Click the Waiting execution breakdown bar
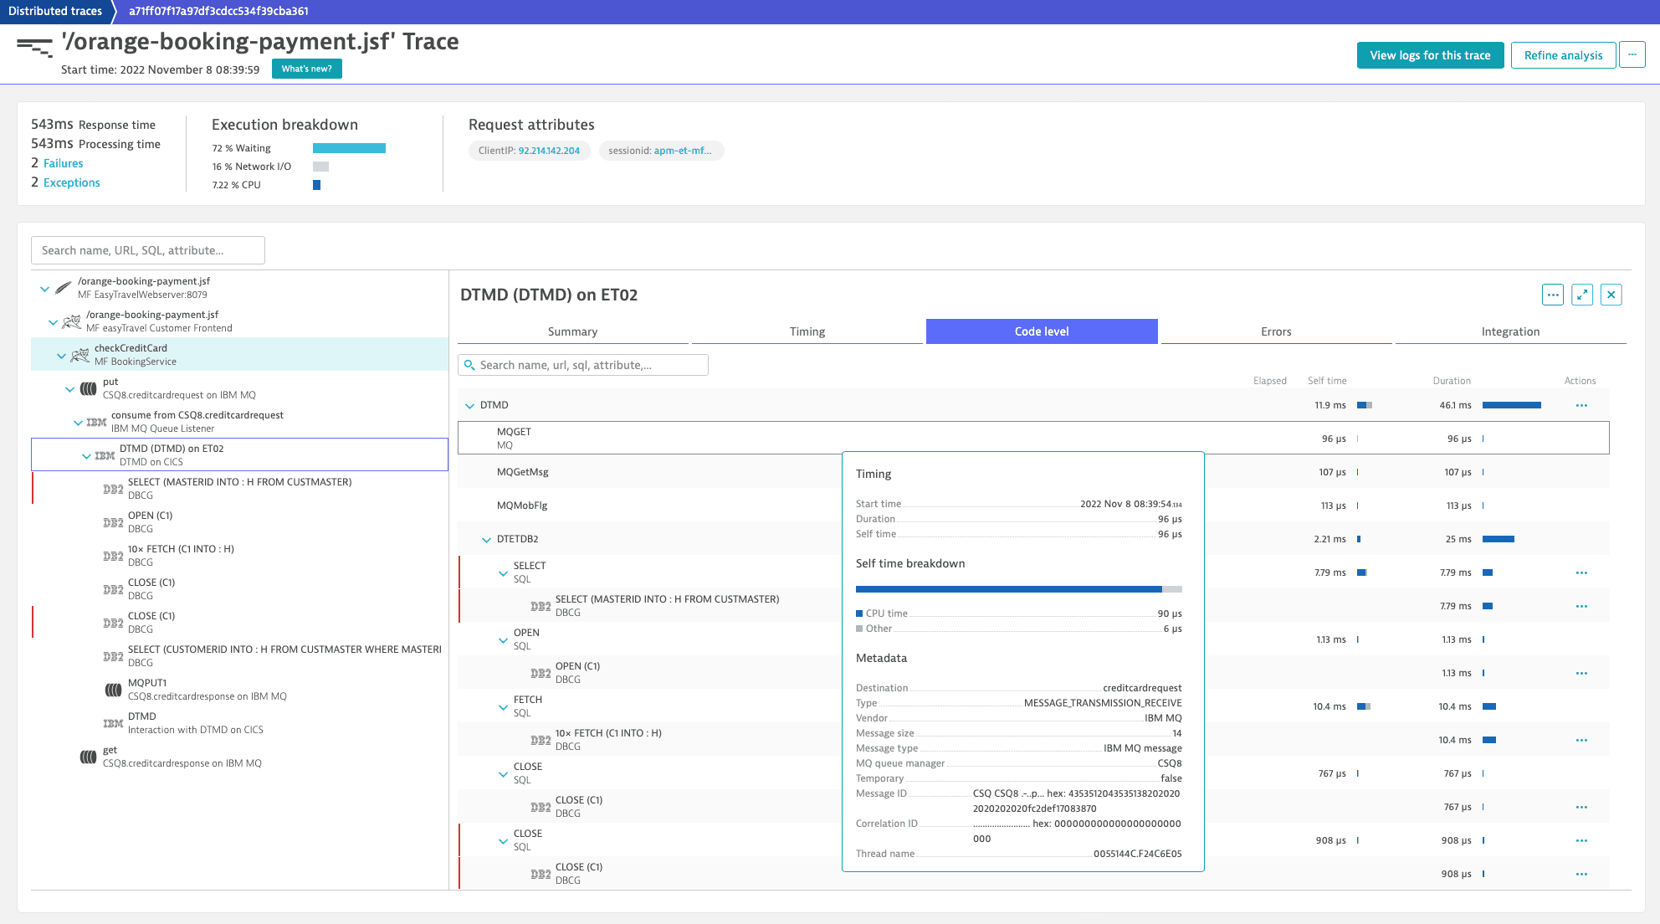The image size is (1660, 924). click(349, 148)
